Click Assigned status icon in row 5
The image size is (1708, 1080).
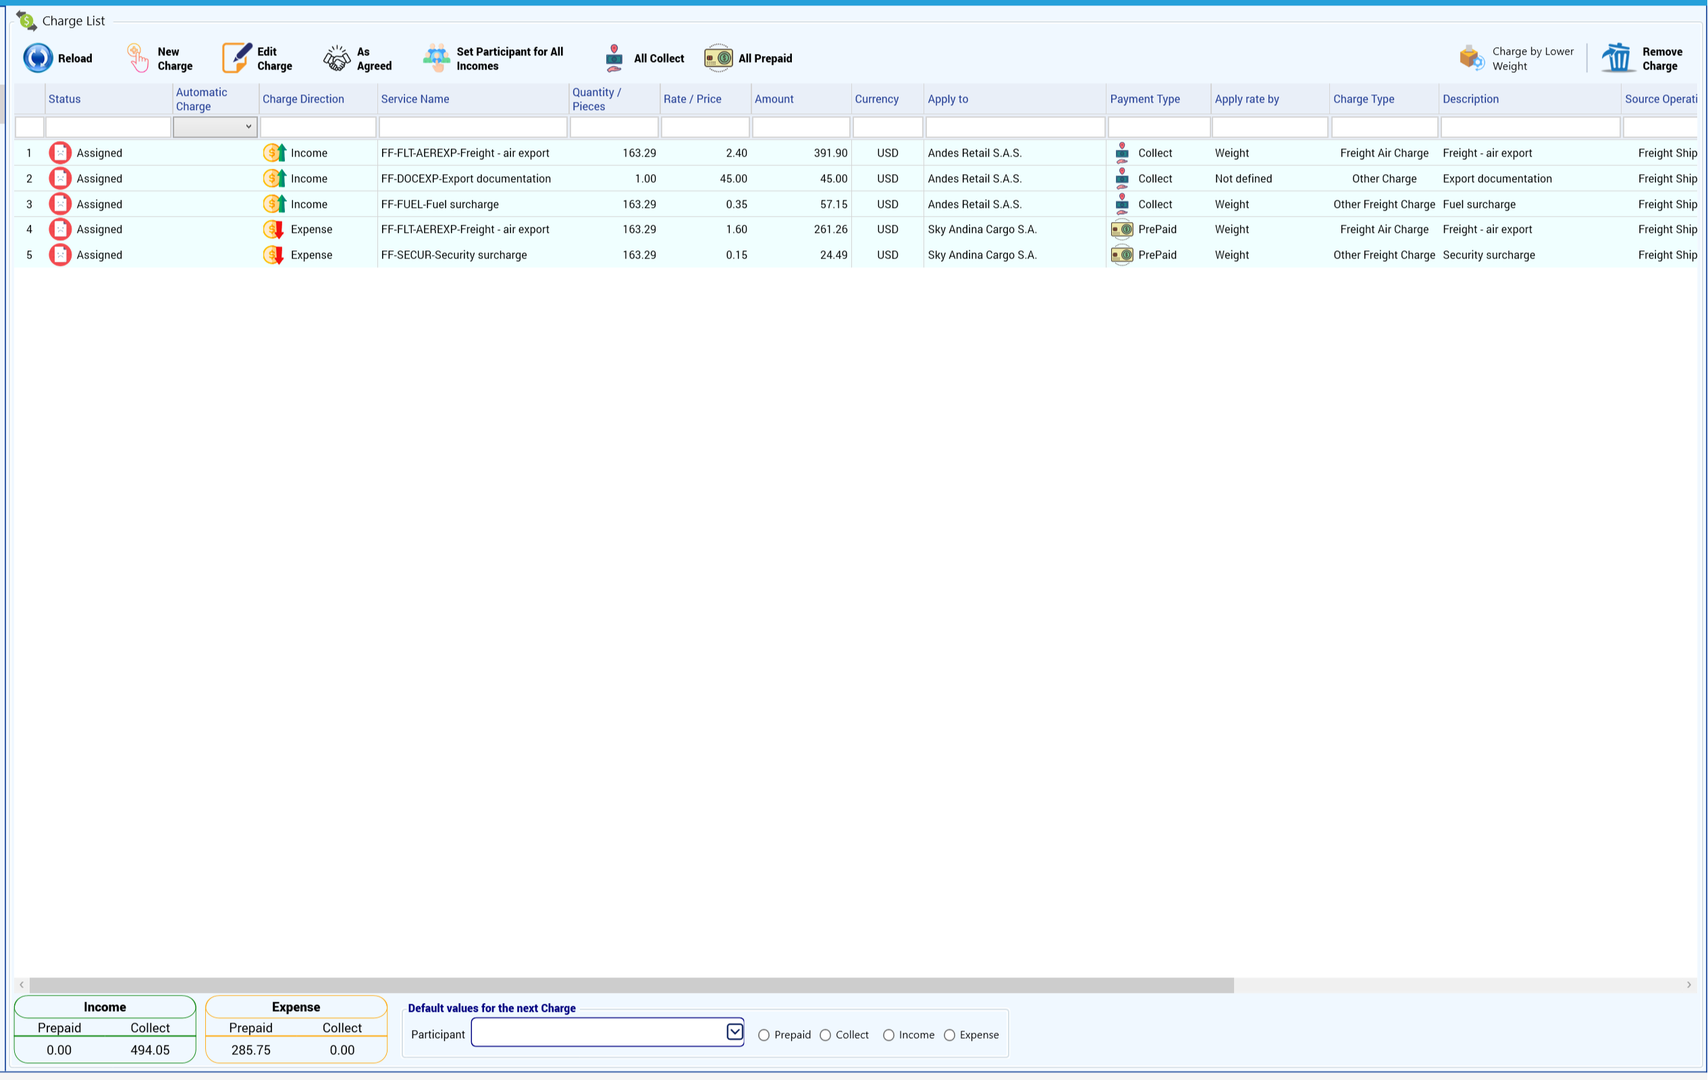pos(60,254)
